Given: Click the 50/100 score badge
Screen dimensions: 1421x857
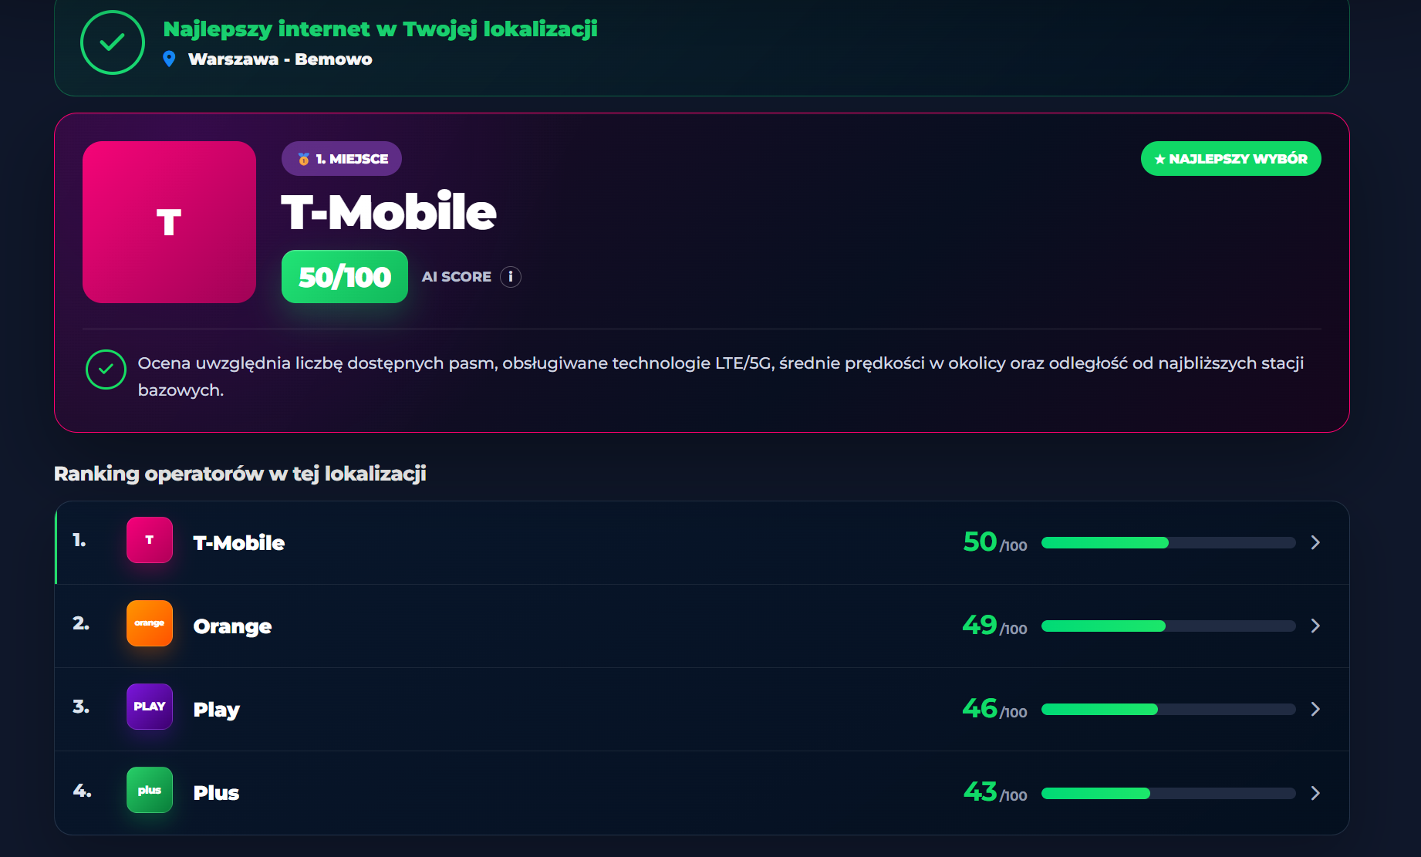Looking at the screenshot, I should 345,277.
